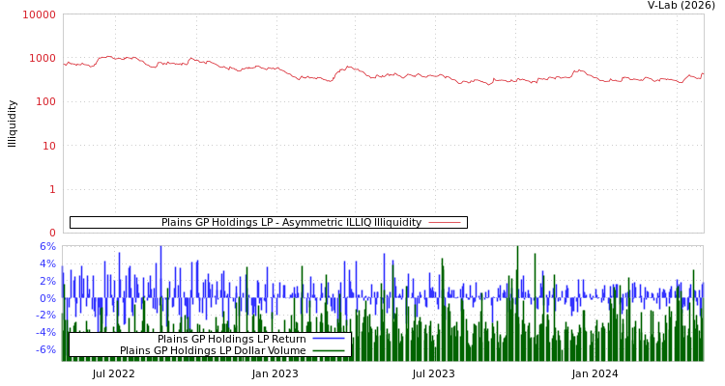
Task: Click the 0 tick label on upper chart
Action: (52, 234)
